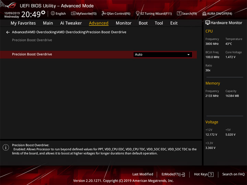Open MyFavorite(F3) list icon
Viewport: 247px width, 185px height.
[x=73, y=13]
